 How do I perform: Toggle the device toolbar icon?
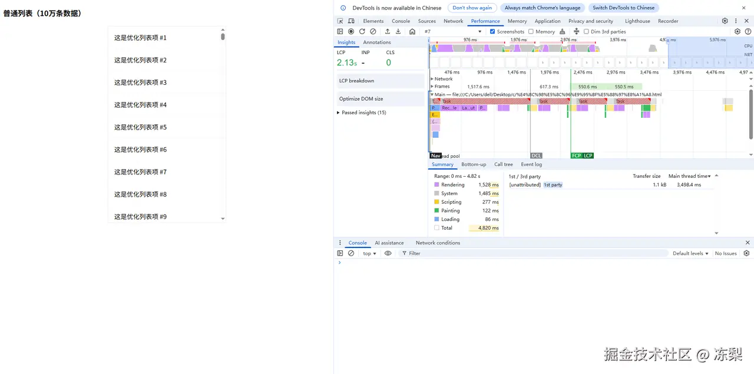pos(351,21)
